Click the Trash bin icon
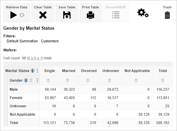 [167, 15]
